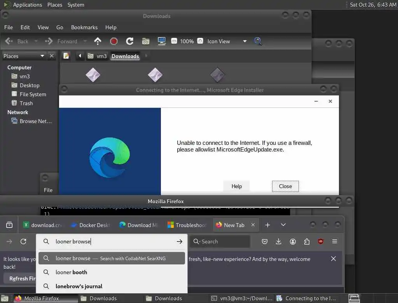Click the URL bar containing looner browse
398x303 pixels.
tap(112, 241)
